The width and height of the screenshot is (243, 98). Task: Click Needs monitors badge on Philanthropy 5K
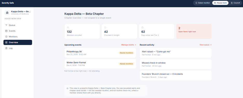pyautogui.click(x=126, y=53)
